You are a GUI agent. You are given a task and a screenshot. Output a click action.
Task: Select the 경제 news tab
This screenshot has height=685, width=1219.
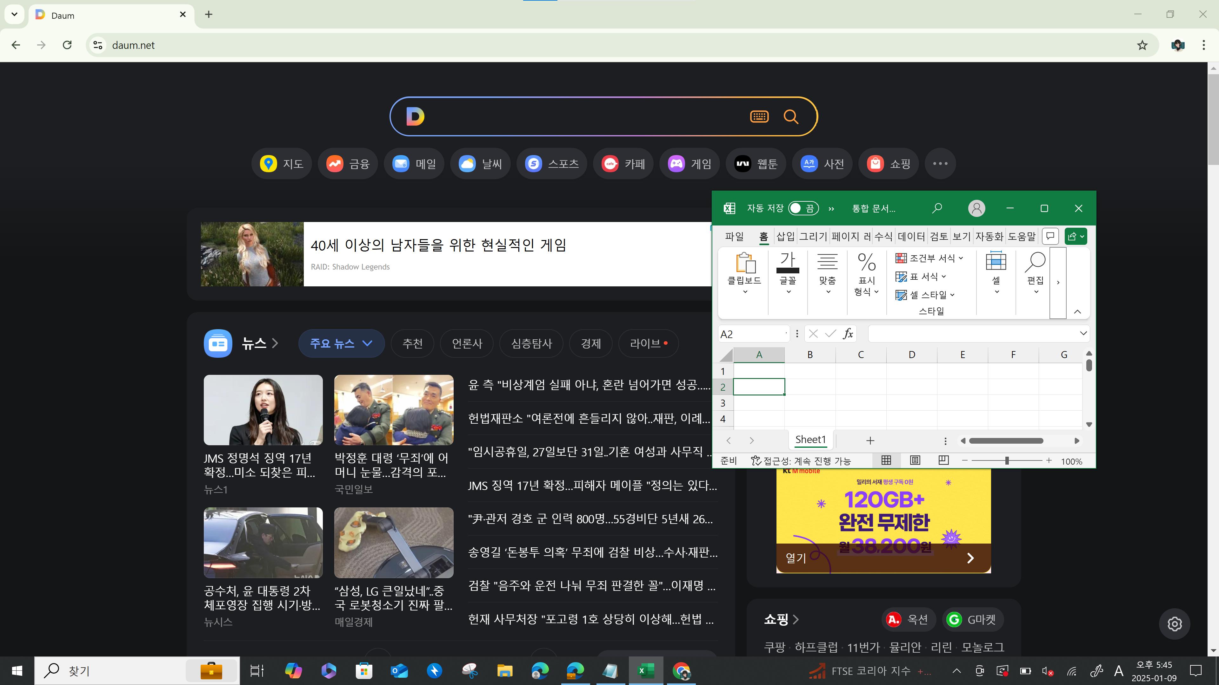click(590, 343)
